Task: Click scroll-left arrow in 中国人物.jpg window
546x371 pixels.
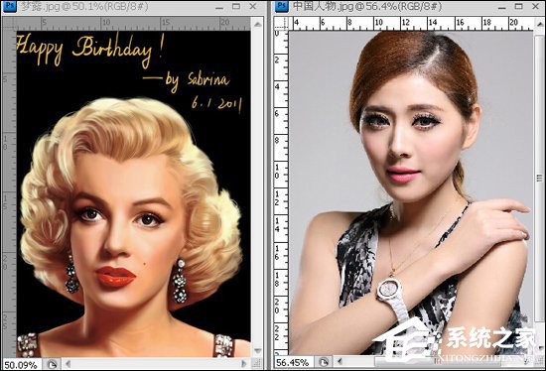Action: (340, 362)
